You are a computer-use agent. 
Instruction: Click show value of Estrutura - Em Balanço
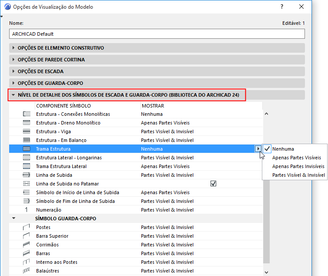pos(167,140)
